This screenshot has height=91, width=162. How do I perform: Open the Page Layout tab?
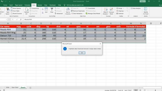tap(18, 5)
